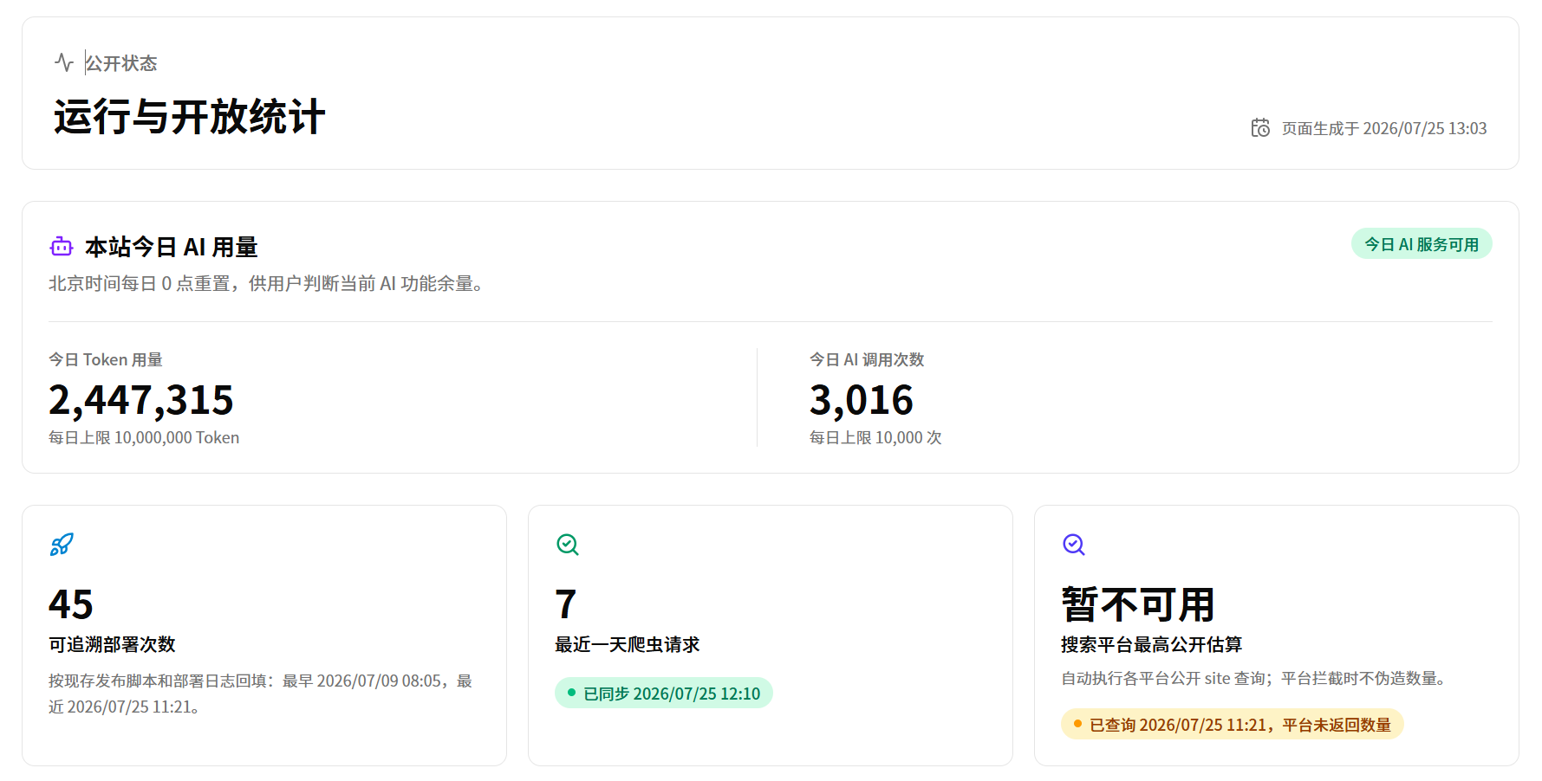The image size is (1542, 781).
Task: Click the 每日上限 10,000 次 note
Action: (x=875, y=437)
